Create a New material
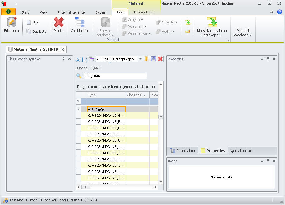 (33, 22)
